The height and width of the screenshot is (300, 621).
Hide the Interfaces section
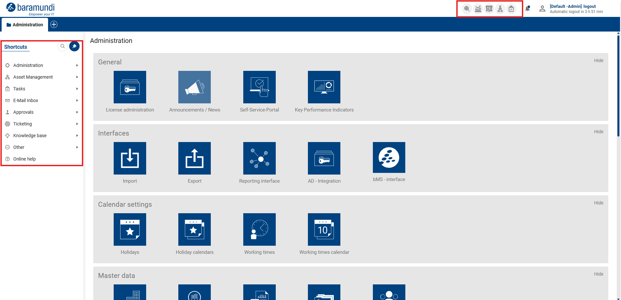(599, 132)
